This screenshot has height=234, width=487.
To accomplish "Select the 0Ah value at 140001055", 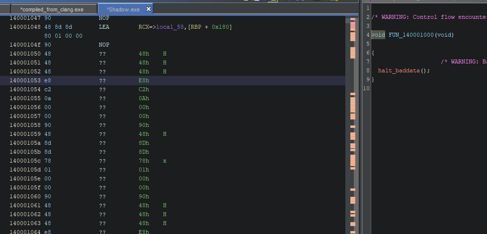I will 144,99.
